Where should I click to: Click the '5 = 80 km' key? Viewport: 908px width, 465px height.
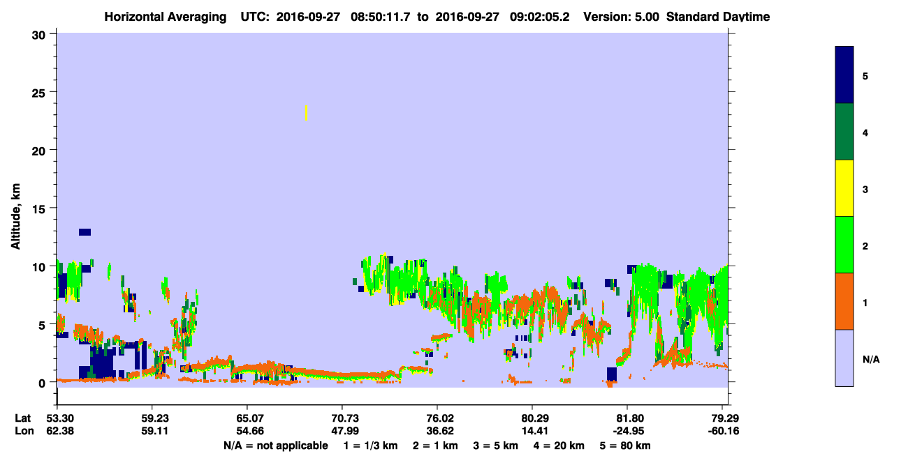(625, 445)
